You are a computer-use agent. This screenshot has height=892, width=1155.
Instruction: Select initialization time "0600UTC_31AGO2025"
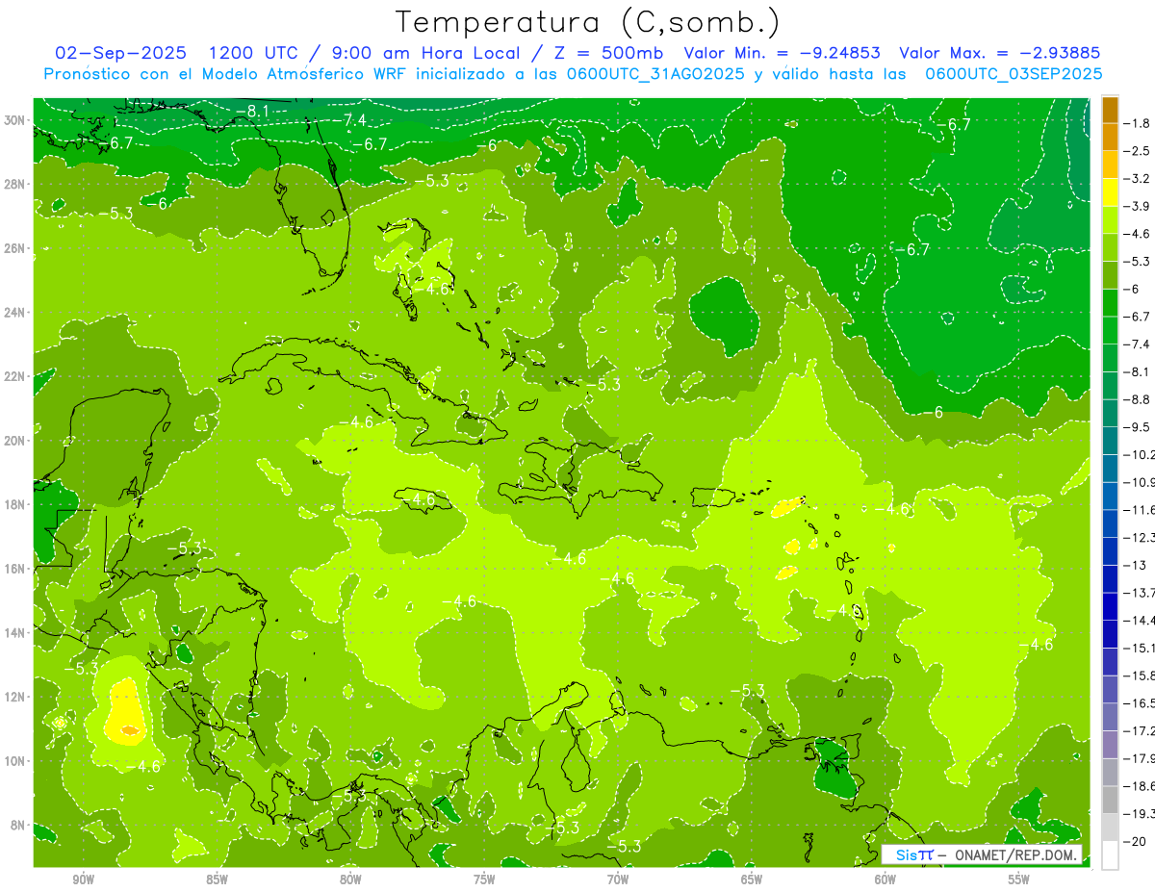[654, 74]
